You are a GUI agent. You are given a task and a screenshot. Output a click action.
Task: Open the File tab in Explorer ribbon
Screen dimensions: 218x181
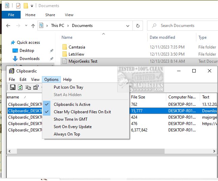(11, 15)
